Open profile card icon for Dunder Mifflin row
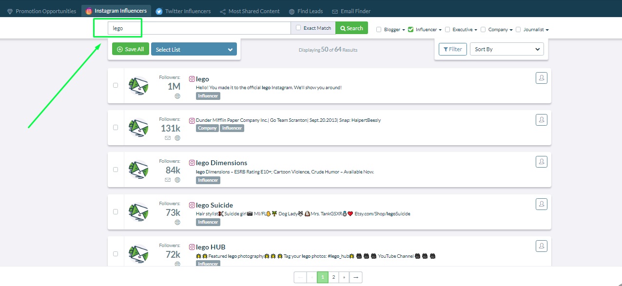 pos(541,120)
